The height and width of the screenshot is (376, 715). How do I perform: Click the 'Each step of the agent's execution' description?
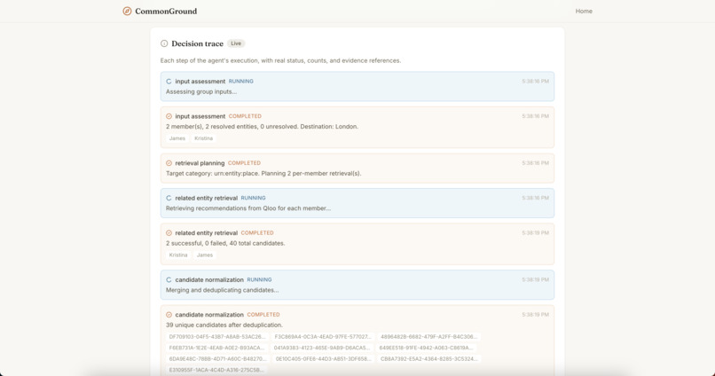(280, 60)
